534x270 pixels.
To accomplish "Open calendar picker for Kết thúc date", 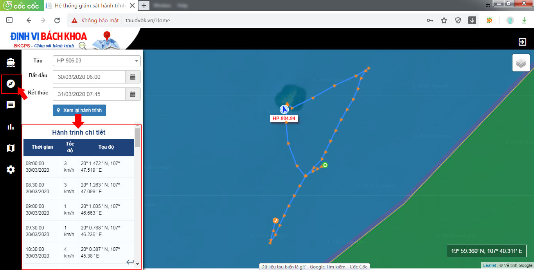I will coord(133,94).
